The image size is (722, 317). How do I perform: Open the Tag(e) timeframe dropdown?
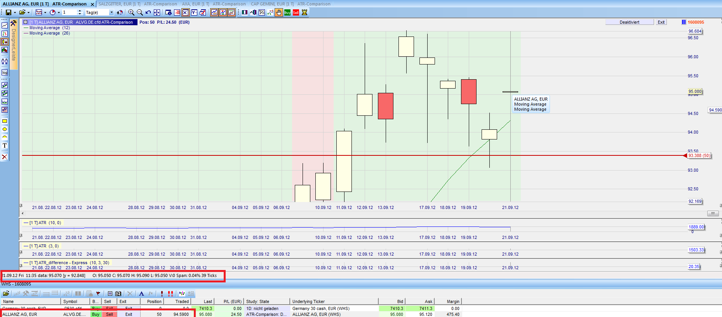tap(111, 12)
